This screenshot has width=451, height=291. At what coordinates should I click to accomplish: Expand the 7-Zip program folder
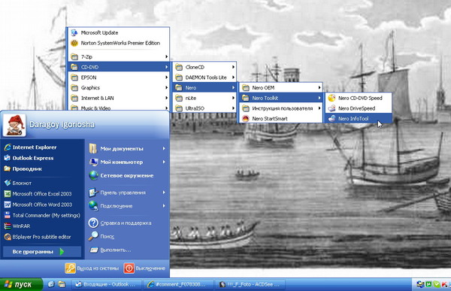point(118,56)
